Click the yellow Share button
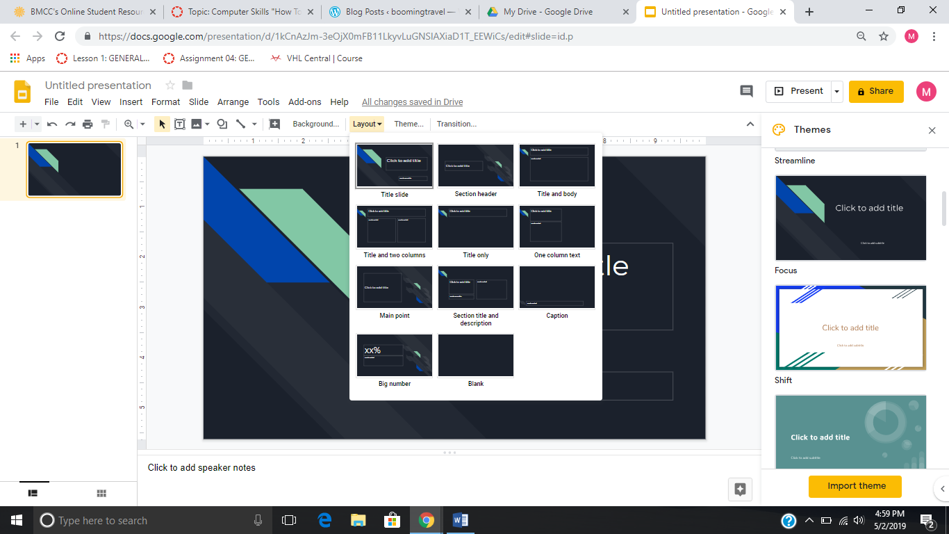This screenshot has width=949, height=534. 875,91
